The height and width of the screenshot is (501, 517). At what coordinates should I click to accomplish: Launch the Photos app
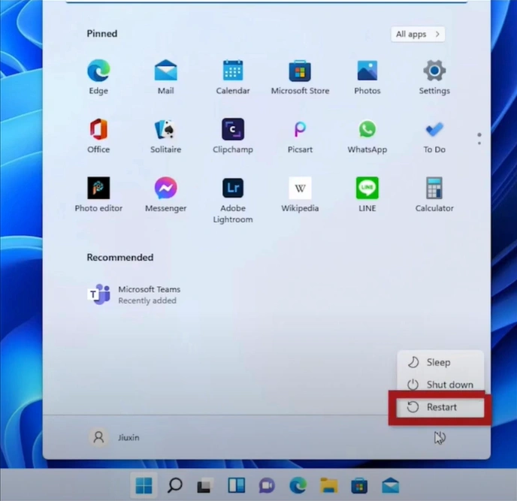point(367,77)
